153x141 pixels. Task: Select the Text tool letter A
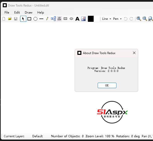pyautogui.click(x=77, y=19)
